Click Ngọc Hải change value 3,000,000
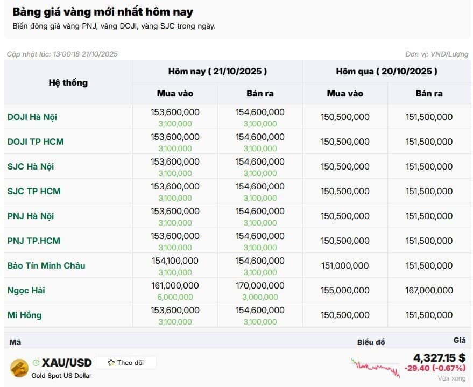The height and width of the screenshot is (387, 473). pos(260,297)
